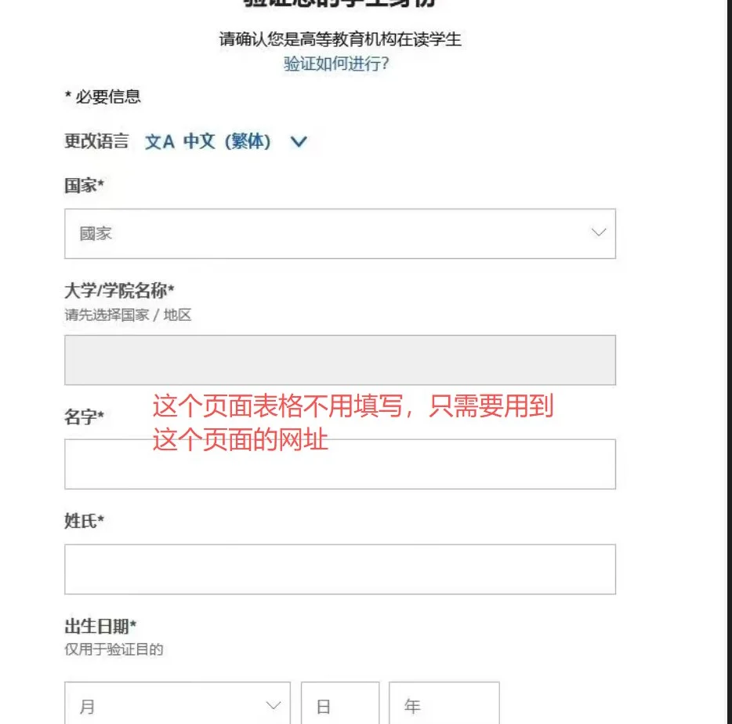Click the 请先选择国家 / 地区 hint text
732x724 pixels.
point(128,315)
